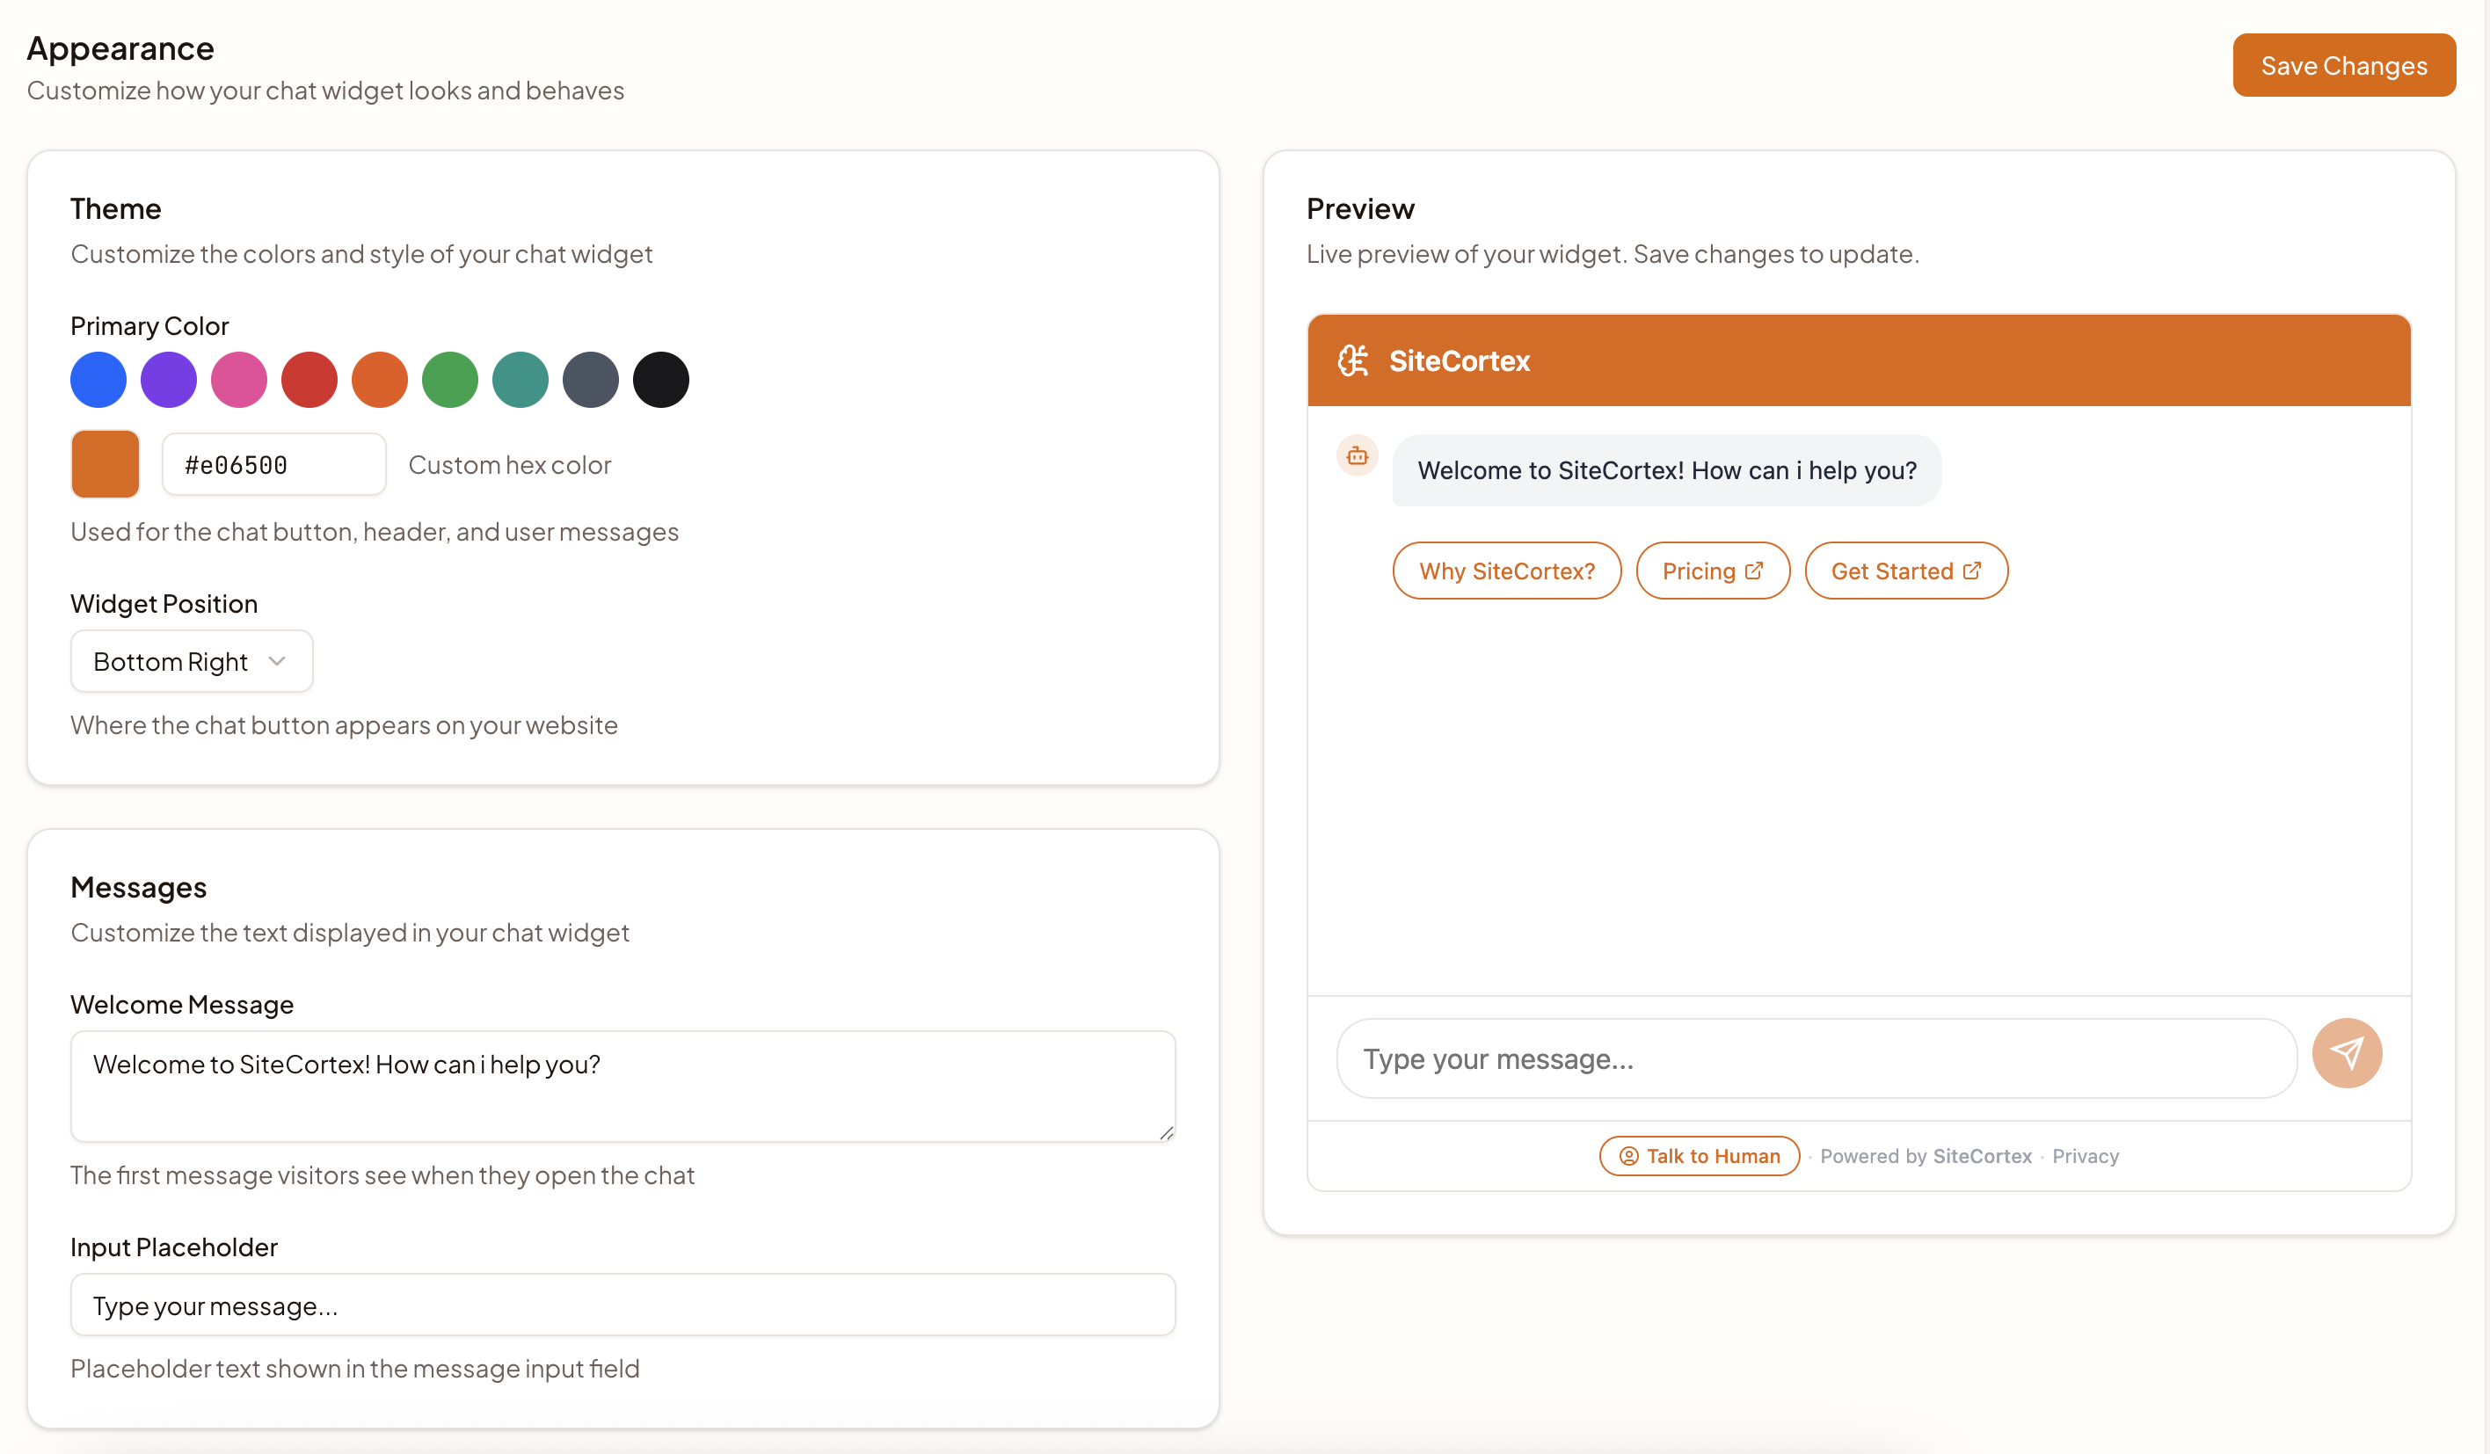Open the Widget Position dropdown
The height and width of the screenshot is (1454, 2490).
(x=191, y=661)
